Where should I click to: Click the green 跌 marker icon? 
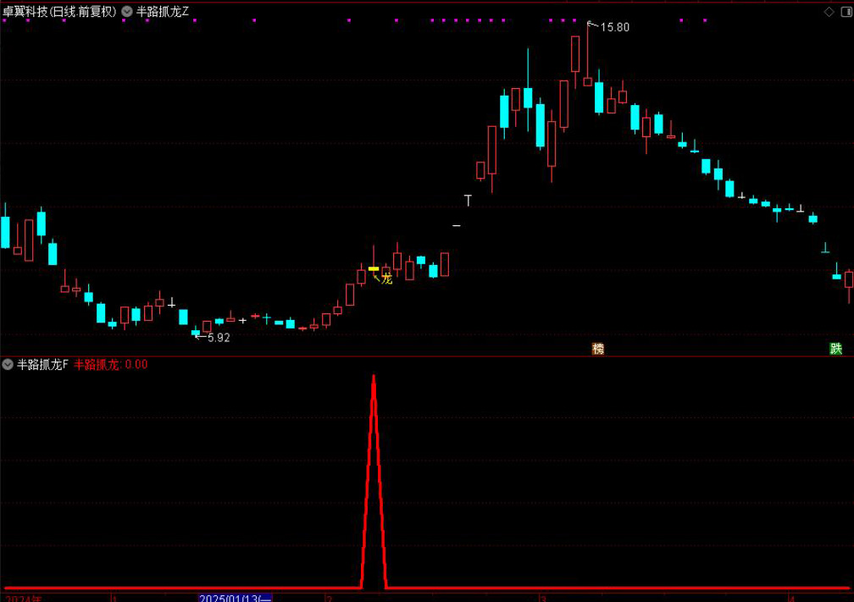[836, 348]
